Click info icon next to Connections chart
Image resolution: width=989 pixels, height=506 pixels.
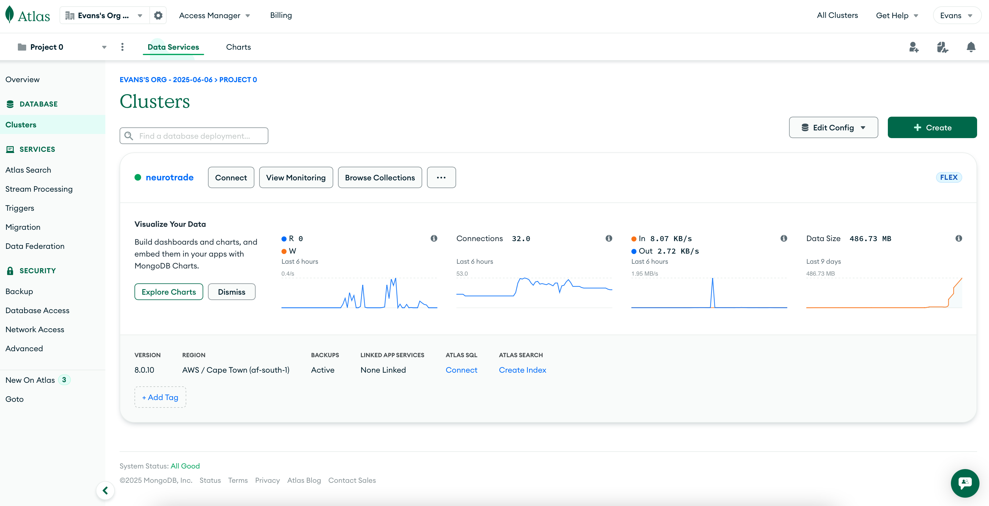pos(609,238)
